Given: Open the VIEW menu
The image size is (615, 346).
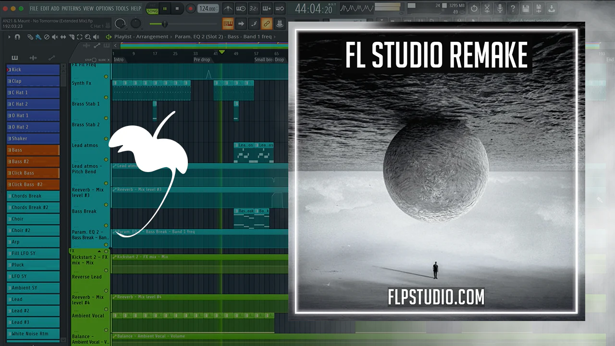Looking at the screenshot, I should [x=88, y=9].
